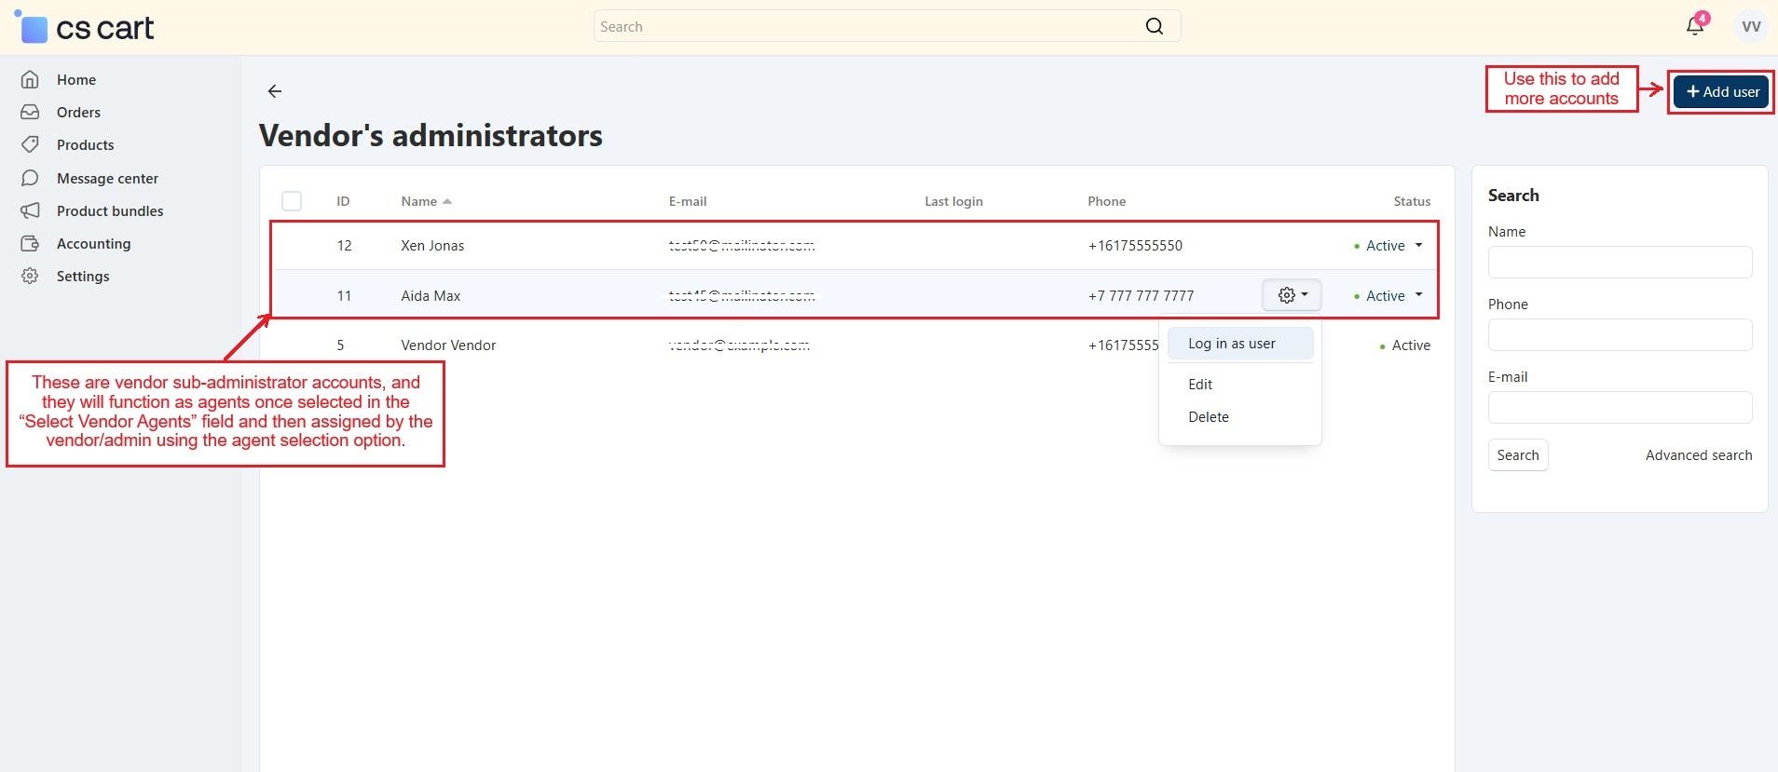Click the Add user button

(x=1721, y=92)
